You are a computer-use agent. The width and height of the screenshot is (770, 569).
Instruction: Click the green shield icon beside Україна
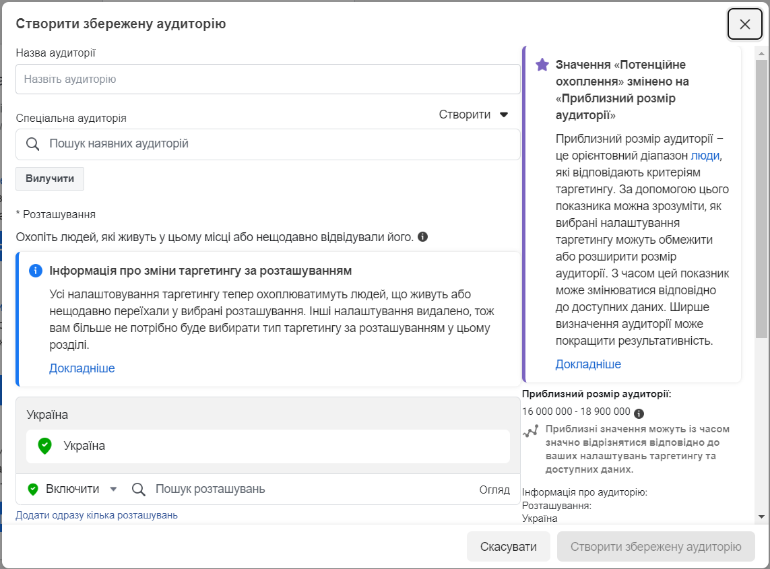(x=44, y=446)
